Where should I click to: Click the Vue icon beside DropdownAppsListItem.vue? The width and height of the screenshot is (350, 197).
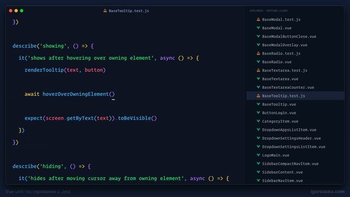[x=258, y=130]
